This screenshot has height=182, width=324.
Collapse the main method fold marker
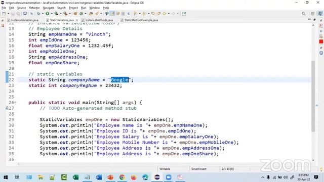(15, 102)
